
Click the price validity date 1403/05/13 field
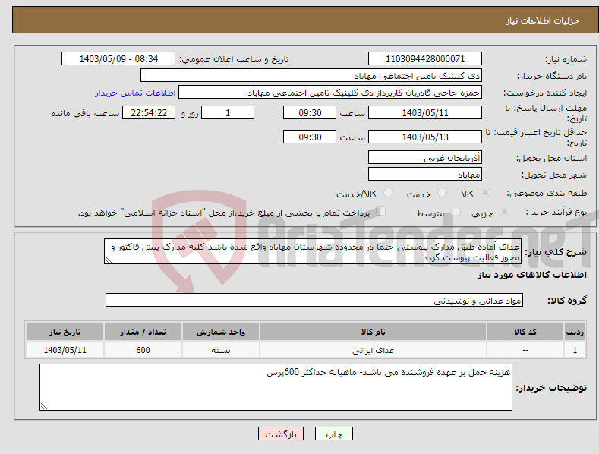(x=425, y=137)
